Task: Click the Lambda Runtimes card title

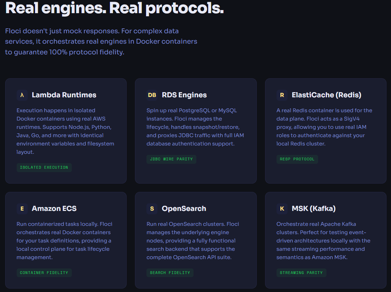Action: click(x=64, y=95)
